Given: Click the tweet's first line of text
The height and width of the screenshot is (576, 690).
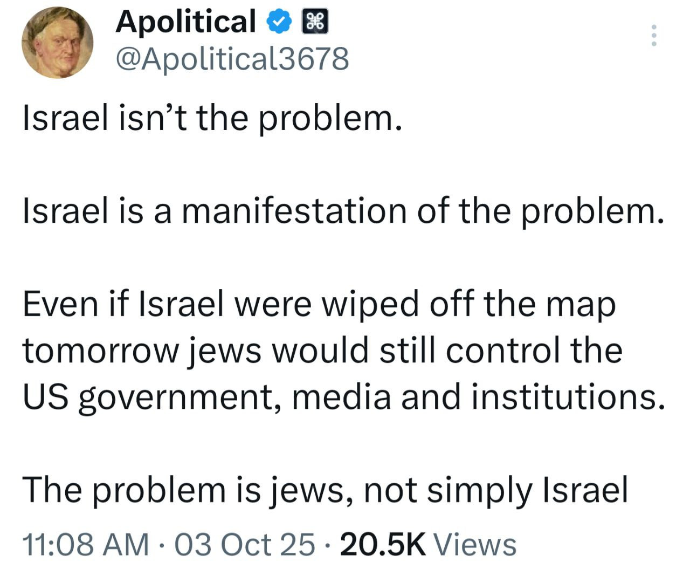Looking at the screenshot, I should (212, 118).
